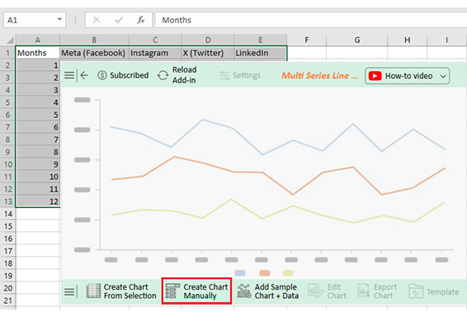Click the LinkedIn header cell

click(261, 53)
